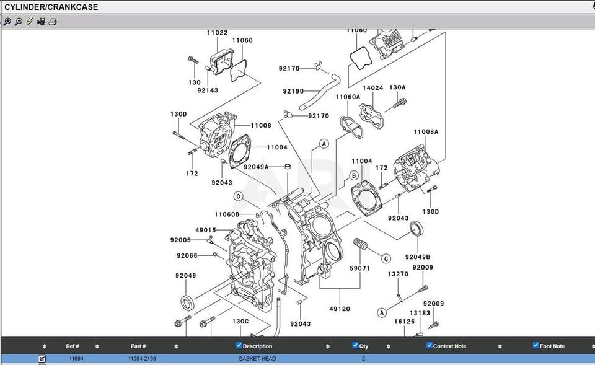595x365 pixels.
Task: Click circled balloon C near part 11060B
Action: (x=239, y=195)
